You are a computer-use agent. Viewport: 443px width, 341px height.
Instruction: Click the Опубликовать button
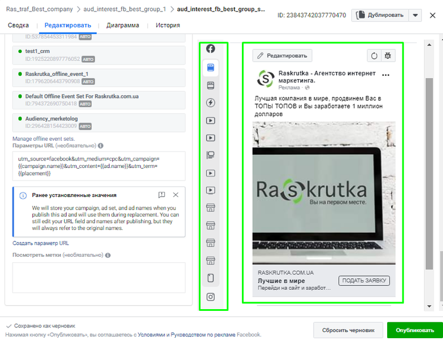[415, 330]
